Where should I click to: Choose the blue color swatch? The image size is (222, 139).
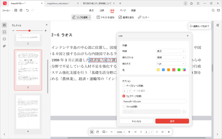[164, 70]
